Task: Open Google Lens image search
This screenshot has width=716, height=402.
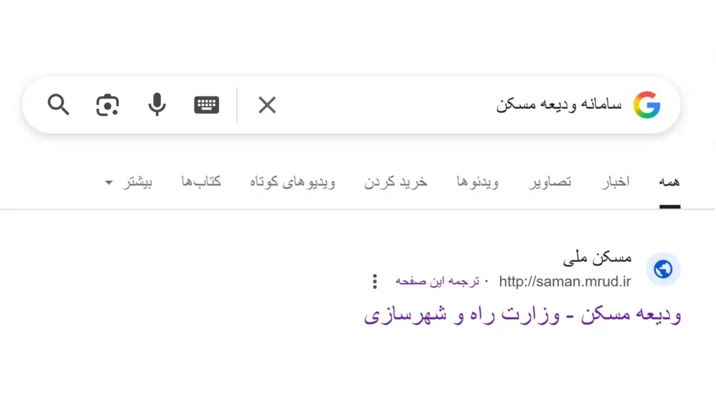Action: (x=107, y=105)
